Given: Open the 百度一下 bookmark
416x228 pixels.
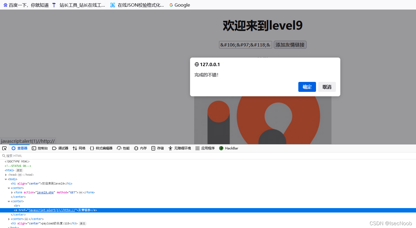Looking at the screenshot, I should tap(26, 5).
